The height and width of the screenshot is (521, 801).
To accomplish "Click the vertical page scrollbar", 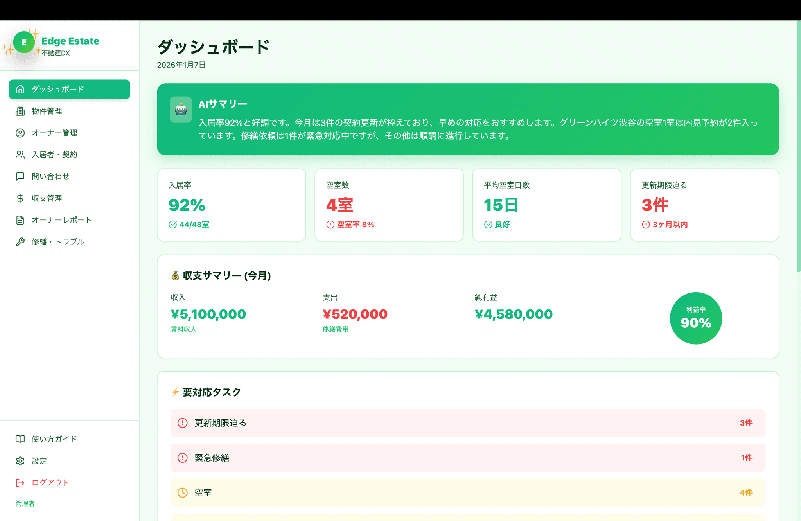I will [x=798, y=147].
